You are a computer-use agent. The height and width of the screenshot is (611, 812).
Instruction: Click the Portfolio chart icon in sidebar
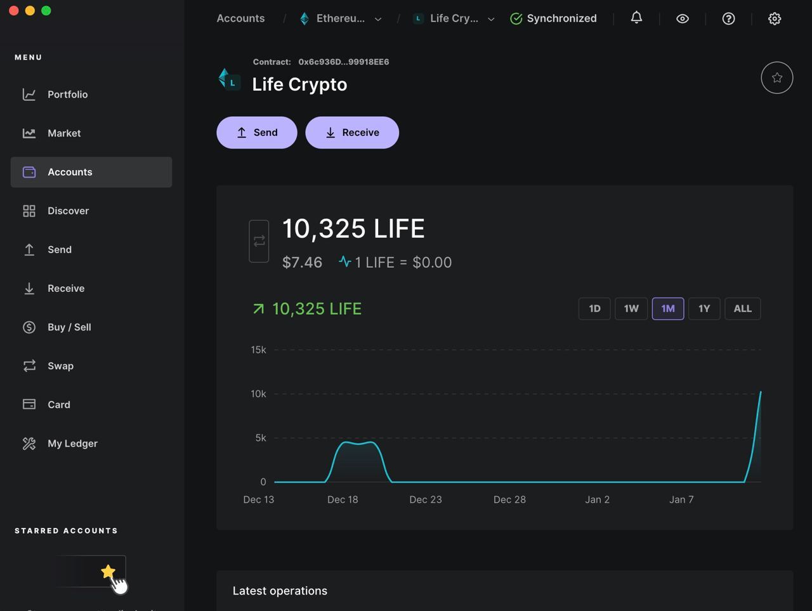coord(29,95)
